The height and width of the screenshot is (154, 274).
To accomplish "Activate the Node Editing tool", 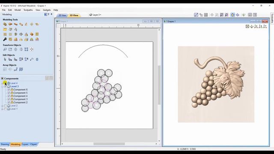I will tap(10, 59).
